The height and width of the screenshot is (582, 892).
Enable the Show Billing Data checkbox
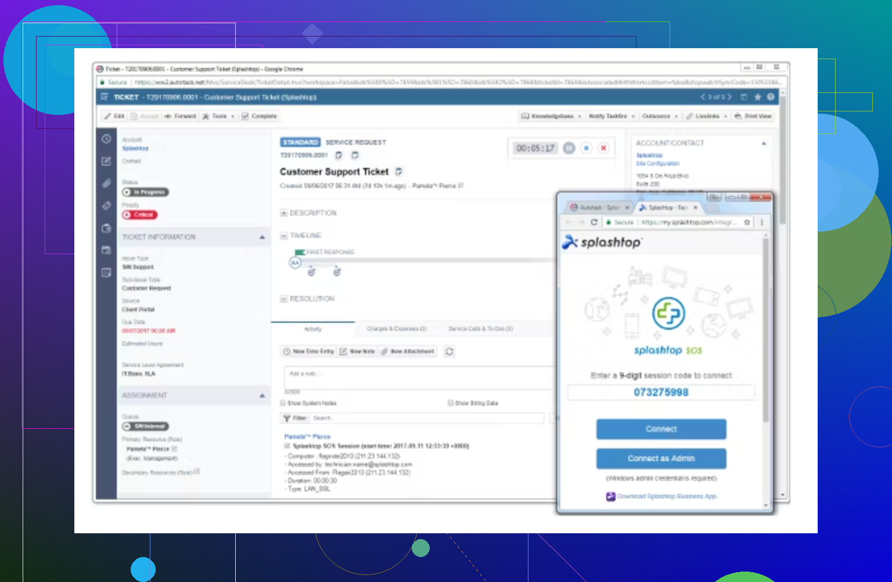[x=450, y=403]
